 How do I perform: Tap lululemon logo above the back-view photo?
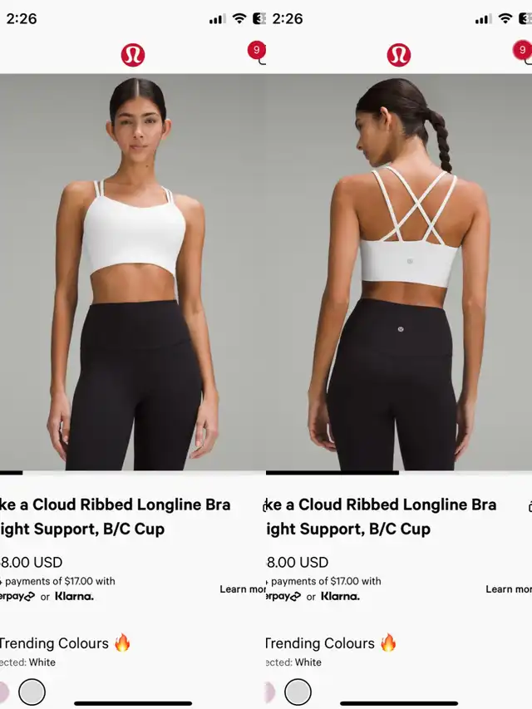(398, 55)
